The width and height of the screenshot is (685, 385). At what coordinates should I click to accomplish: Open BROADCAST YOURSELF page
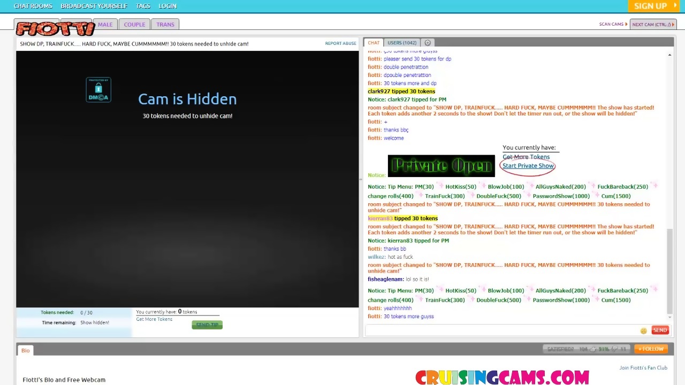coord(94,6)
